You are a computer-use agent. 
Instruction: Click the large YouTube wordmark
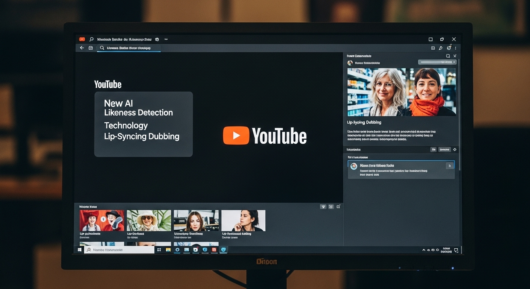(x=279, y=136)
